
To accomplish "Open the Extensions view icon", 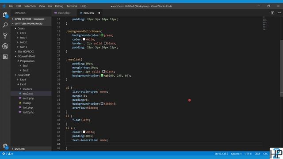I will tap(5, 57).
